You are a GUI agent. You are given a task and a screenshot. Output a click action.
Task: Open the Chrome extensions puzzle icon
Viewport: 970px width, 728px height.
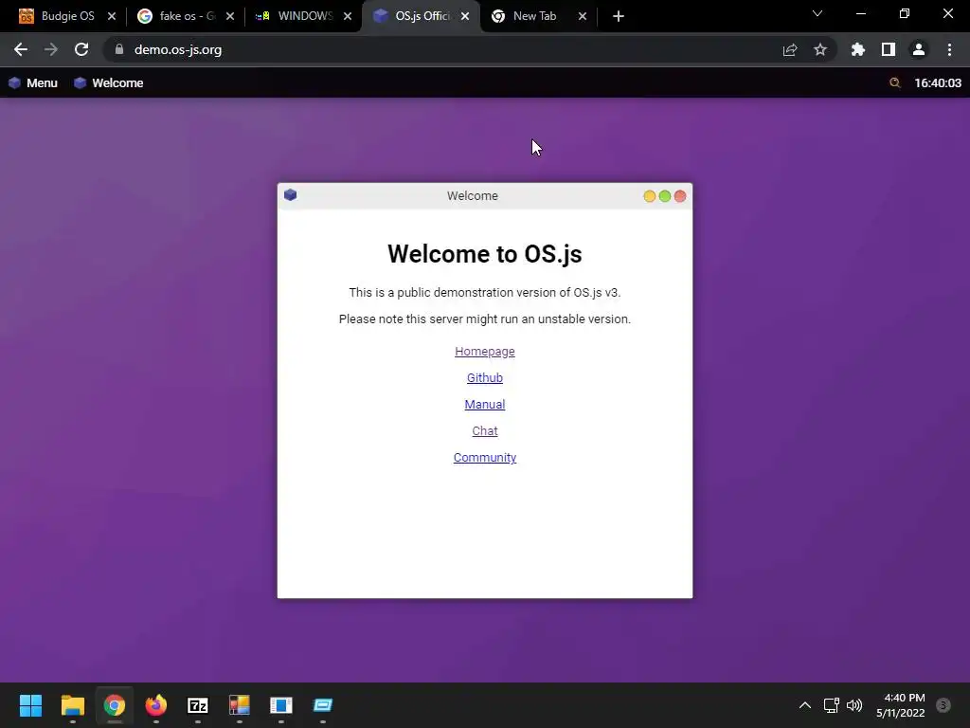857,49
